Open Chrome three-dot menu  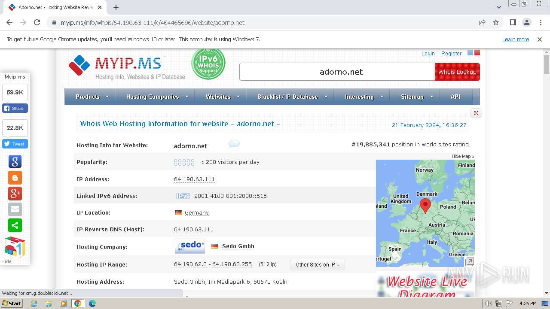(x=541, y=22)
